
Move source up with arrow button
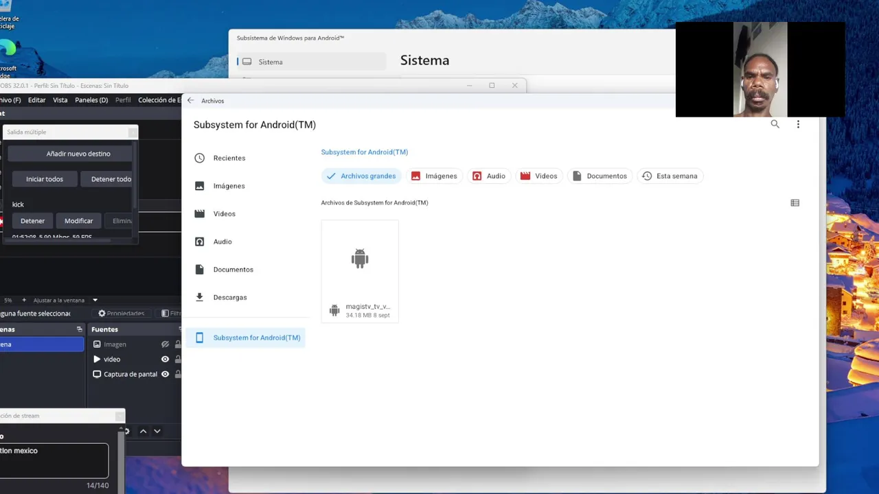[143, 431]
